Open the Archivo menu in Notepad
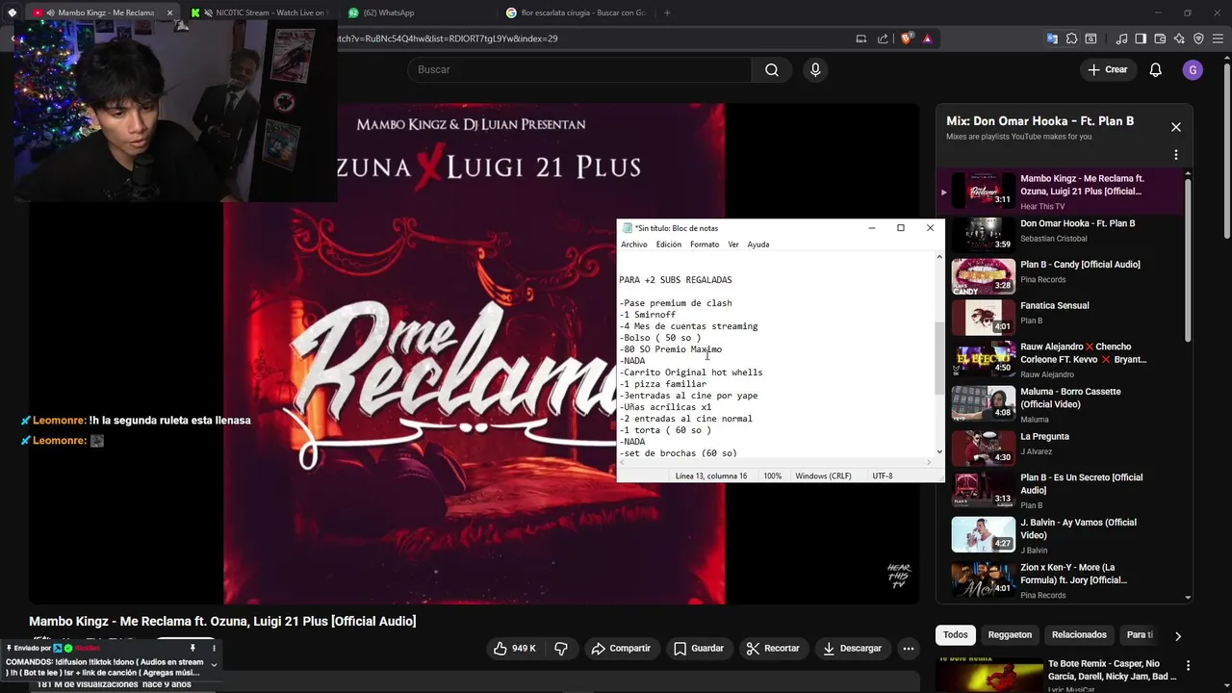The width and height of the screenshot is (1232, 693). click(634, 244)
